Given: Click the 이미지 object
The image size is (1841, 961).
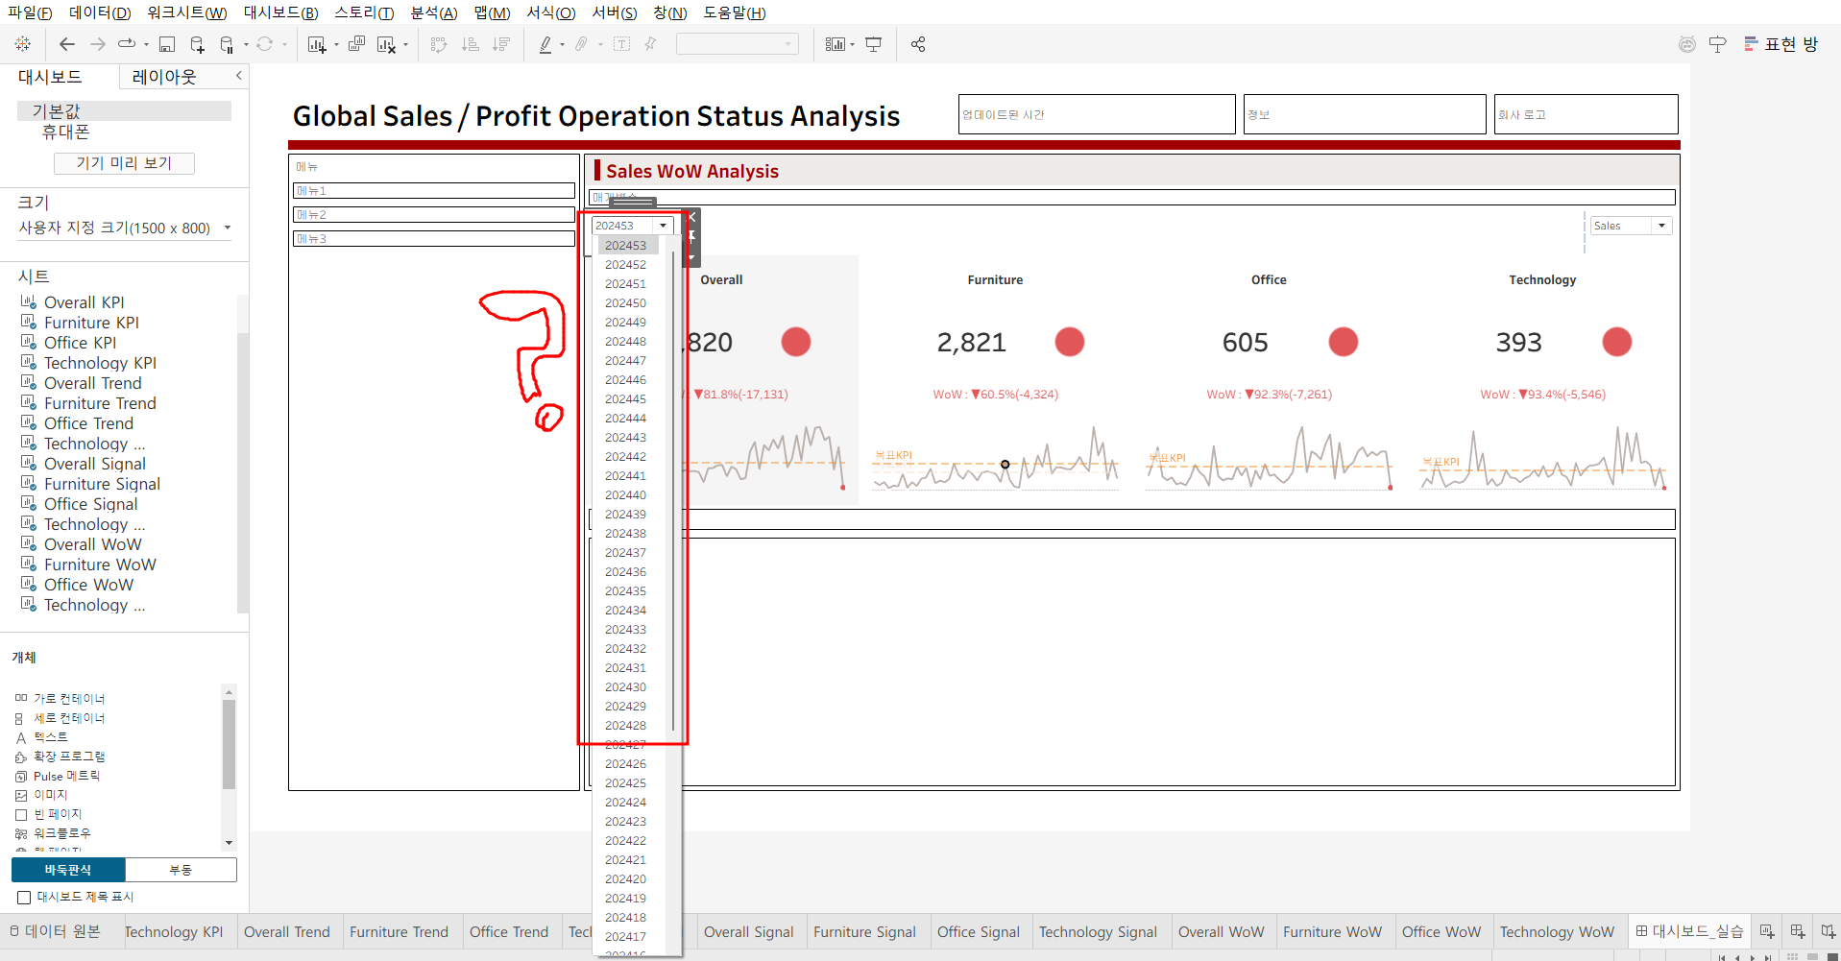Looking at the screenshot, I should (41, 795).
